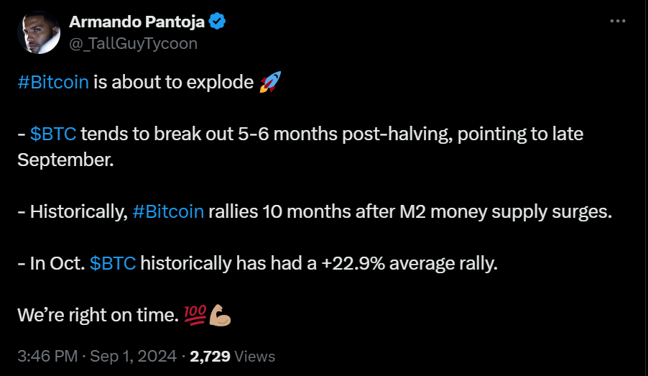Click the "M2 money supply surges" text
This screenshot has width=648, height=376.
coord(517,211)
